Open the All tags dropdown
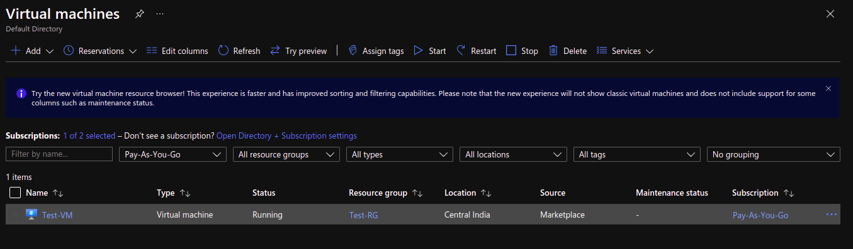853x249 pixels. 637,154
